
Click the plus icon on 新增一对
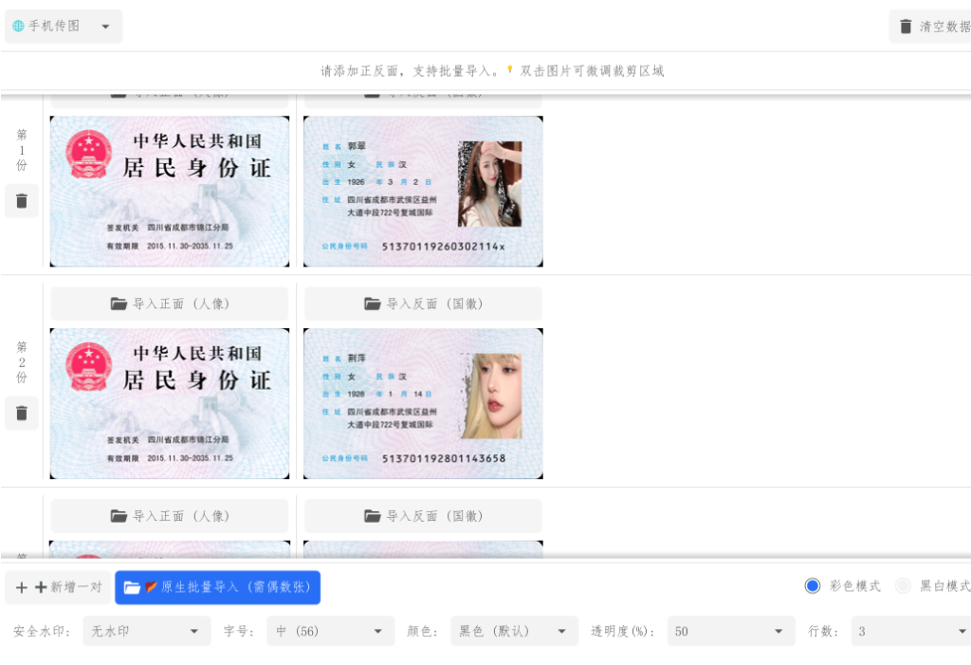click(22, 587)
